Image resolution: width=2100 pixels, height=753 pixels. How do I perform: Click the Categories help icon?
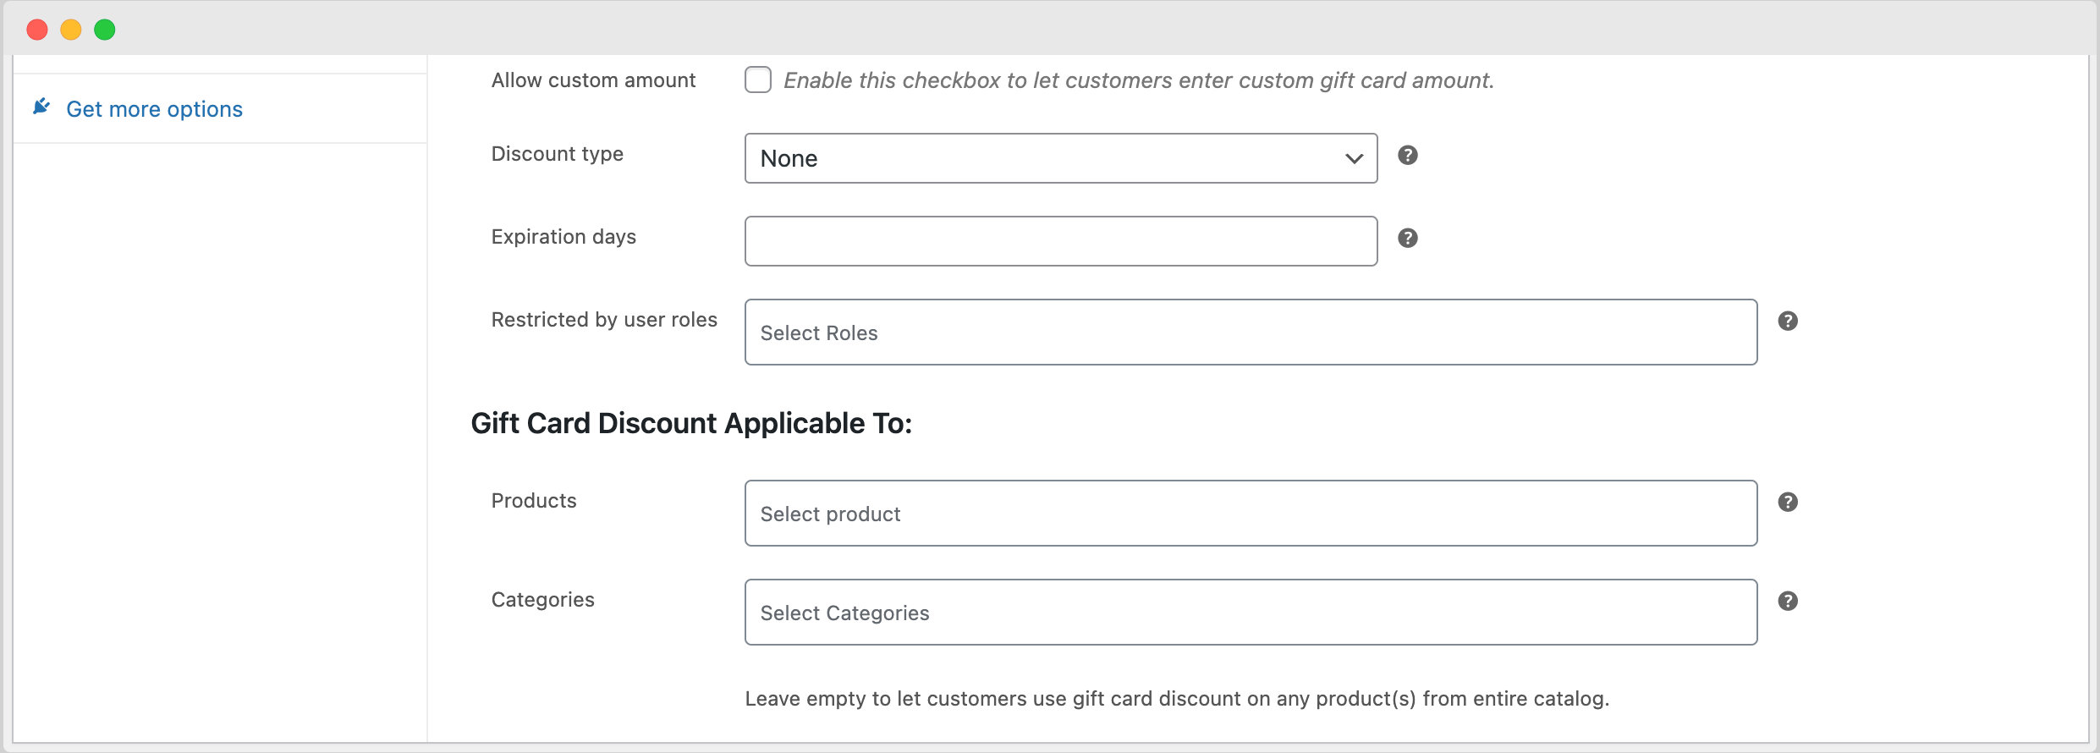(x=1789, y=600)
